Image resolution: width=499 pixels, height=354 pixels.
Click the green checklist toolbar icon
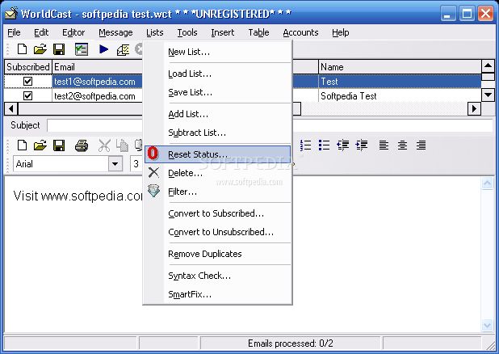pyautogui.click(x=82, y=49)
